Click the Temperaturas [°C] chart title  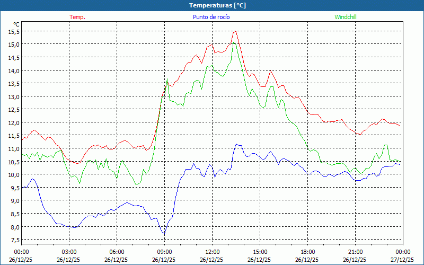coord(217,5)
